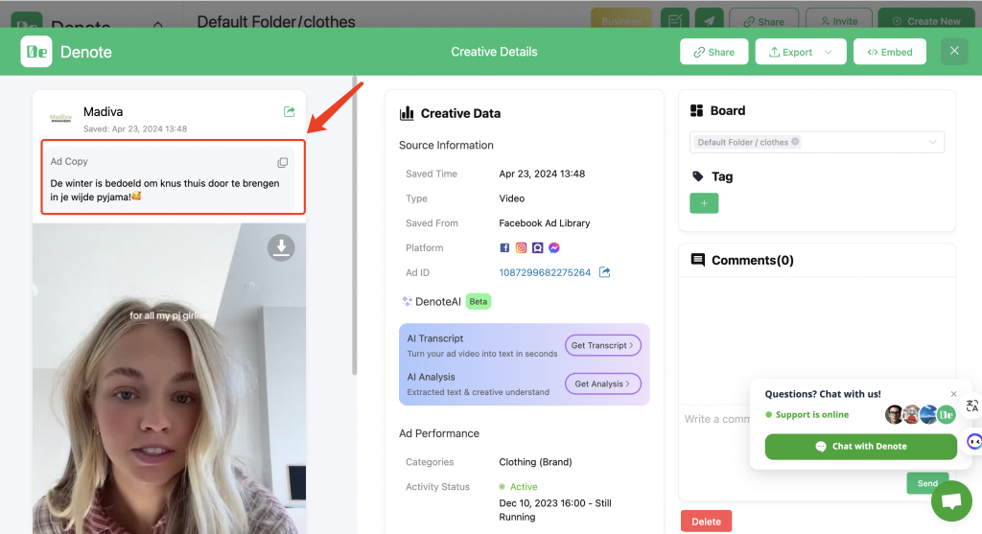The width and height of the screenshot is (982, 534).
Task: Click Get Analysis button
Action: coord(602,383)
